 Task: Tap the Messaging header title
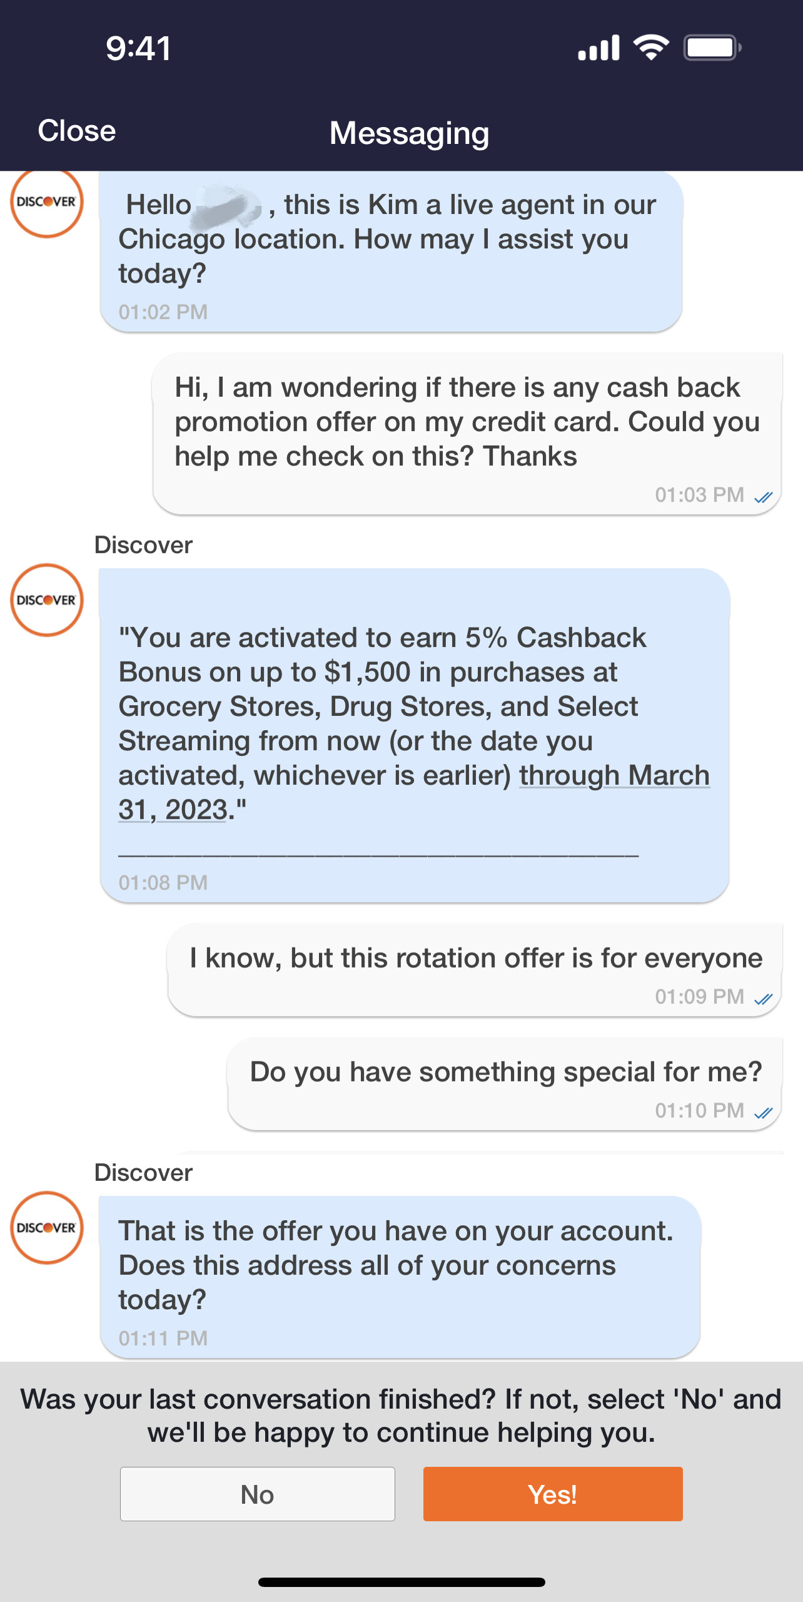coord(409,133)
